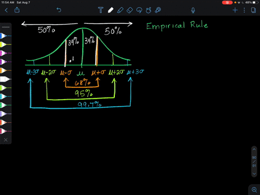Choose the cyan pen
The width and height of the screenshot is (260, 195).
coord(5,96)
